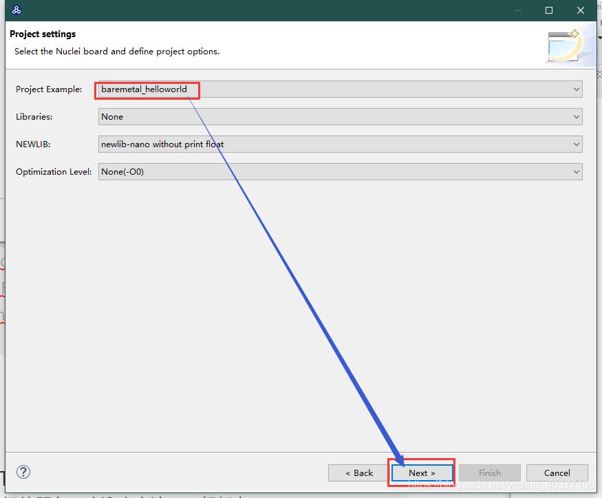The width and height of the screenshot is (602, 498).
Task: Click the NEWLIB label
Action: (x=33, y=144)
